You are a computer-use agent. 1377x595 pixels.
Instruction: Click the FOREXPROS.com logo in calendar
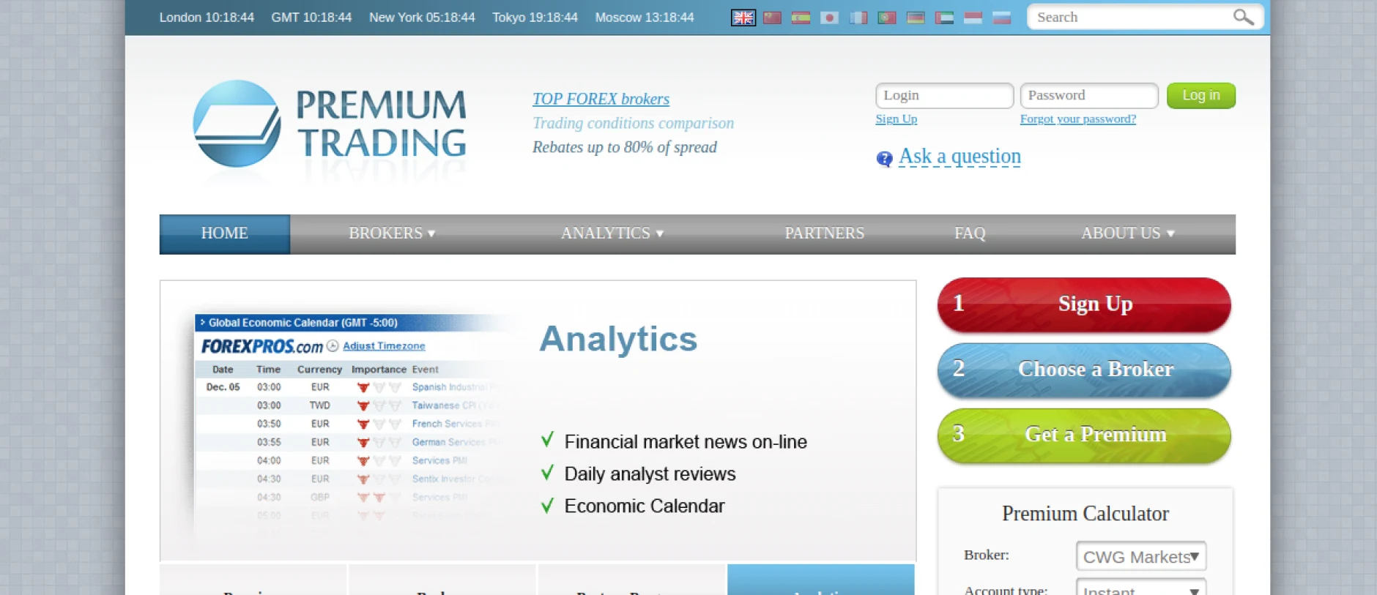pyautogui.click(x=262, y=346)
